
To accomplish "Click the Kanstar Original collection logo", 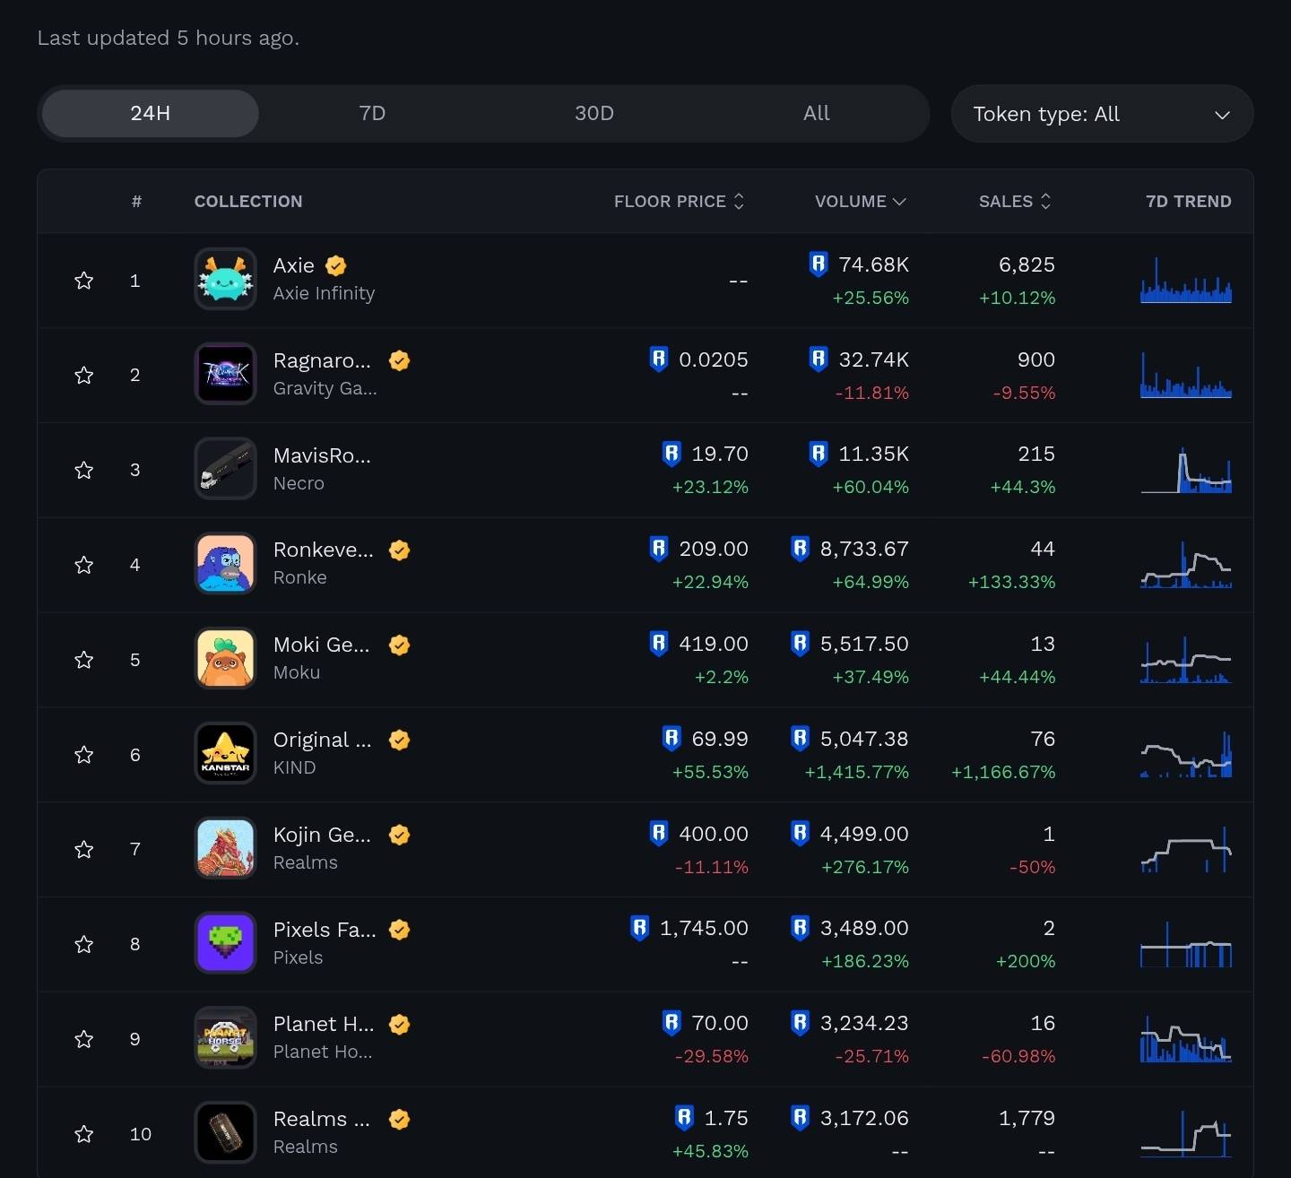I will click(226, 754).
